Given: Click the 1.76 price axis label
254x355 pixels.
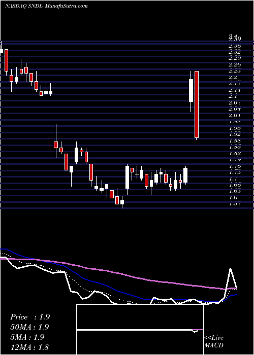Looking at the screenshot, I should 235,166.
